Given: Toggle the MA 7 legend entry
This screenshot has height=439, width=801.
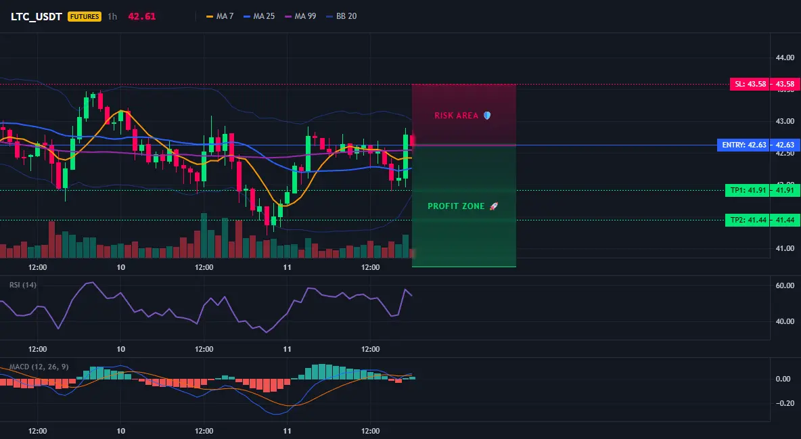Looking at the screenshot, I should pyautogui.click(x=220, y=16).
